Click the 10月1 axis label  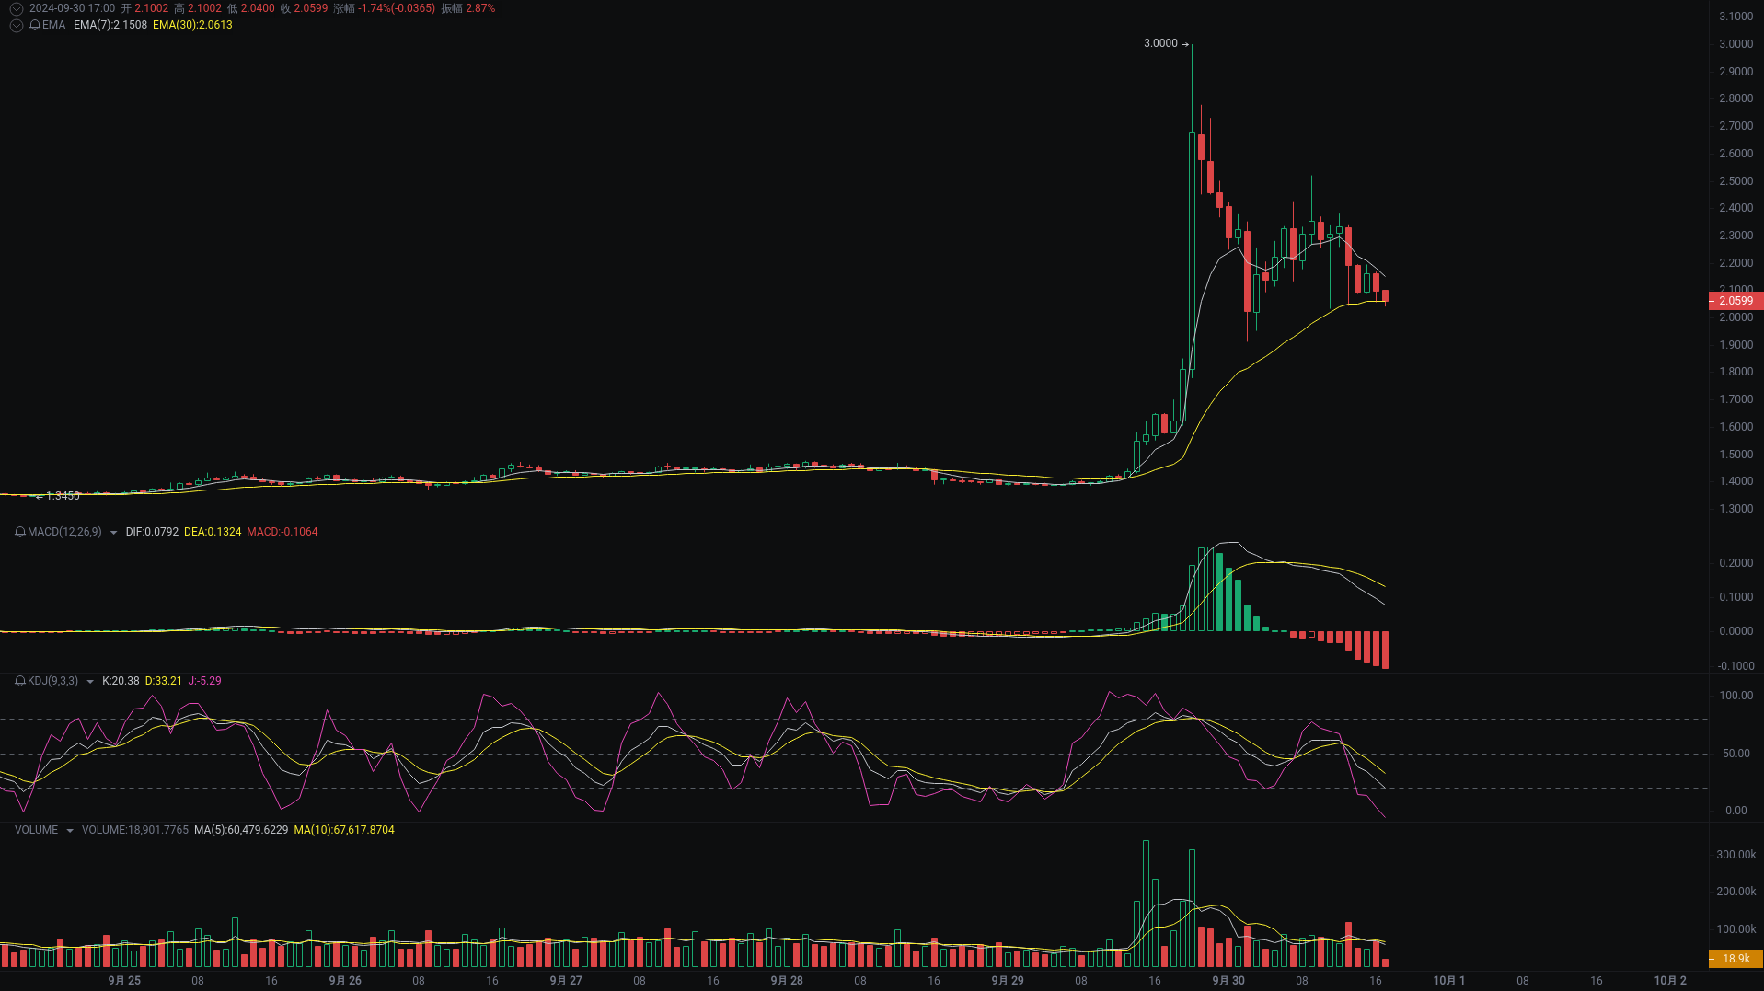pos(1450,980)
